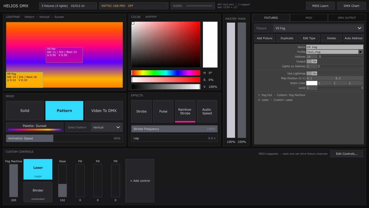This screenshot has width=369, height=208.
Task: Enable the Pulse effect
Action: [x=163, y=111]
